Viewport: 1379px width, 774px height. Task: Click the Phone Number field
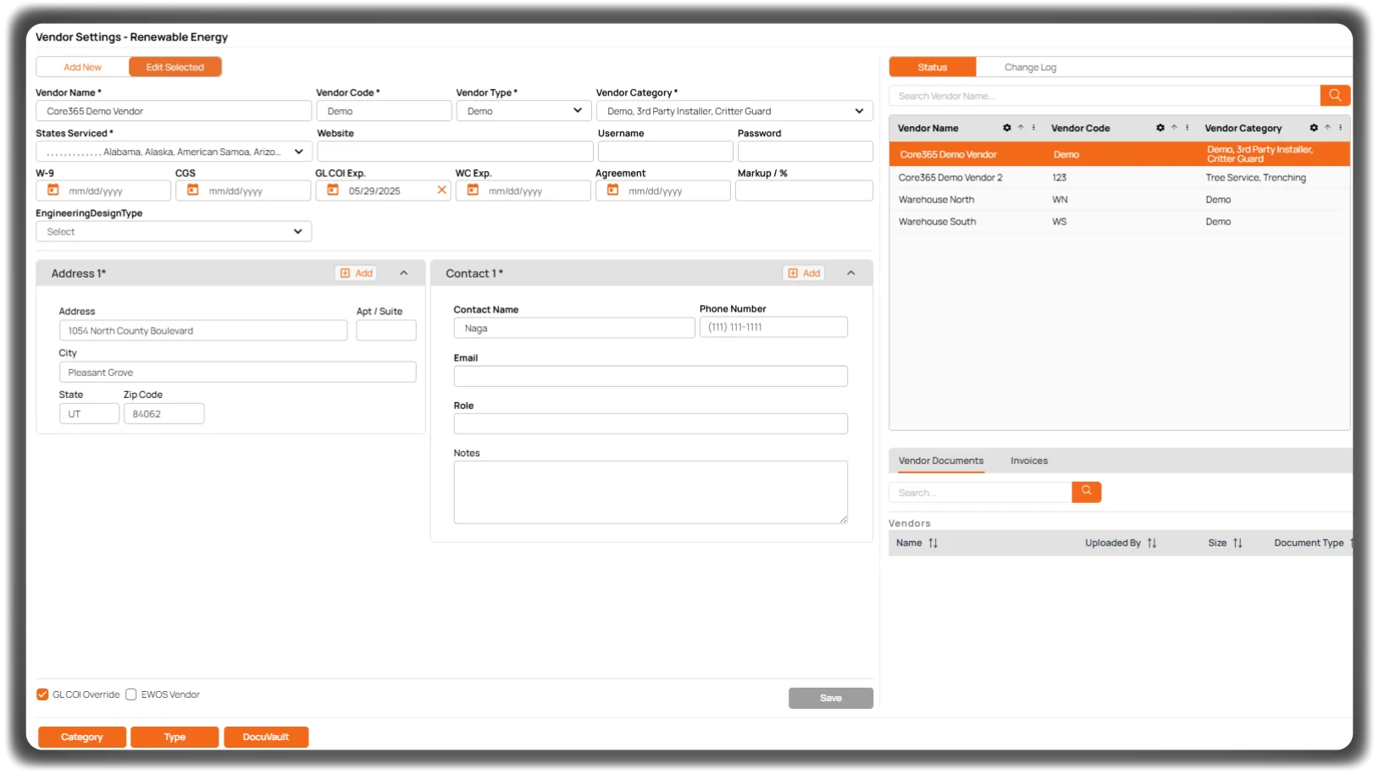click(x=773, y=327)
